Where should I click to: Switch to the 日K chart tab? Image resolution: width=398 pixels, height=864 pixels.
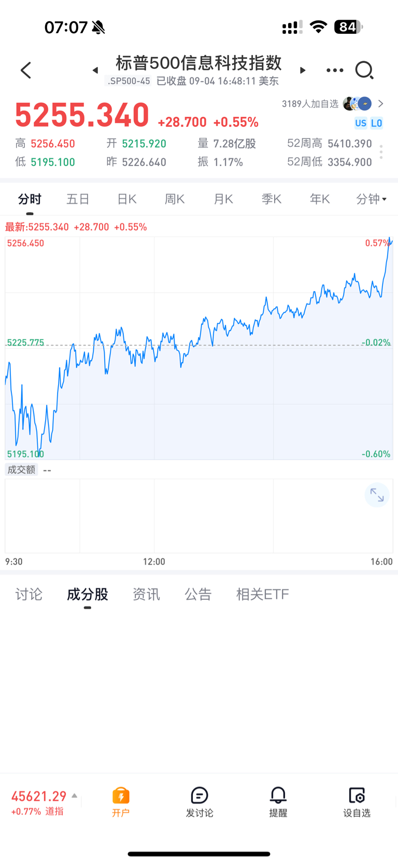(126, 199)
